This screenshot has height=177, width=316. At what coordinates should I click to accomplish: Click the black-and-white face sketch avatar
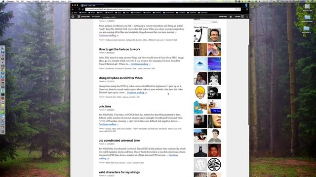click(200, 35)
